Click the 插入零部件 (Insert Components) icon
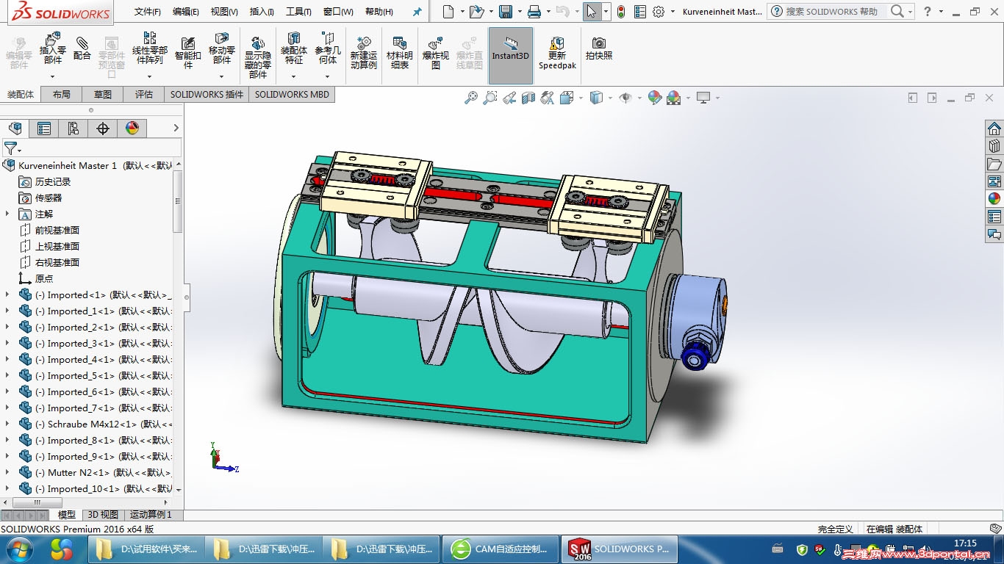This screenshot has height=564, width=1004. (52, 48)
